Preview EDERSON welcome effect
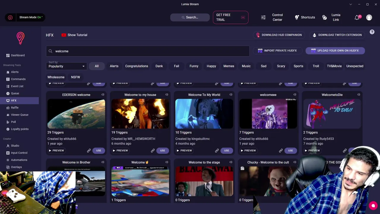The width and height of the screenshot is (380, 214). pyautogui.click(x=56, y=151)
